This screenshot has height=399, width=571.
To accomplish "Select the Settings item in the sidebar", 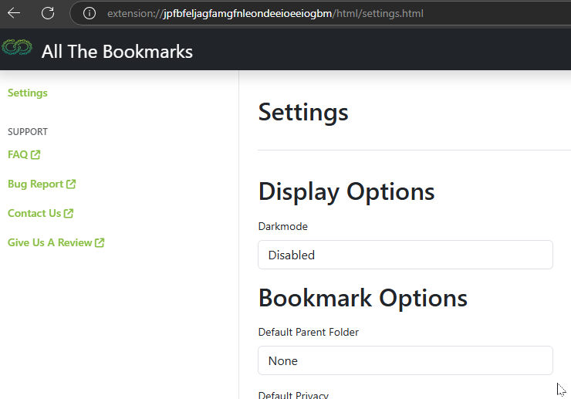I will tap(28, 93).
